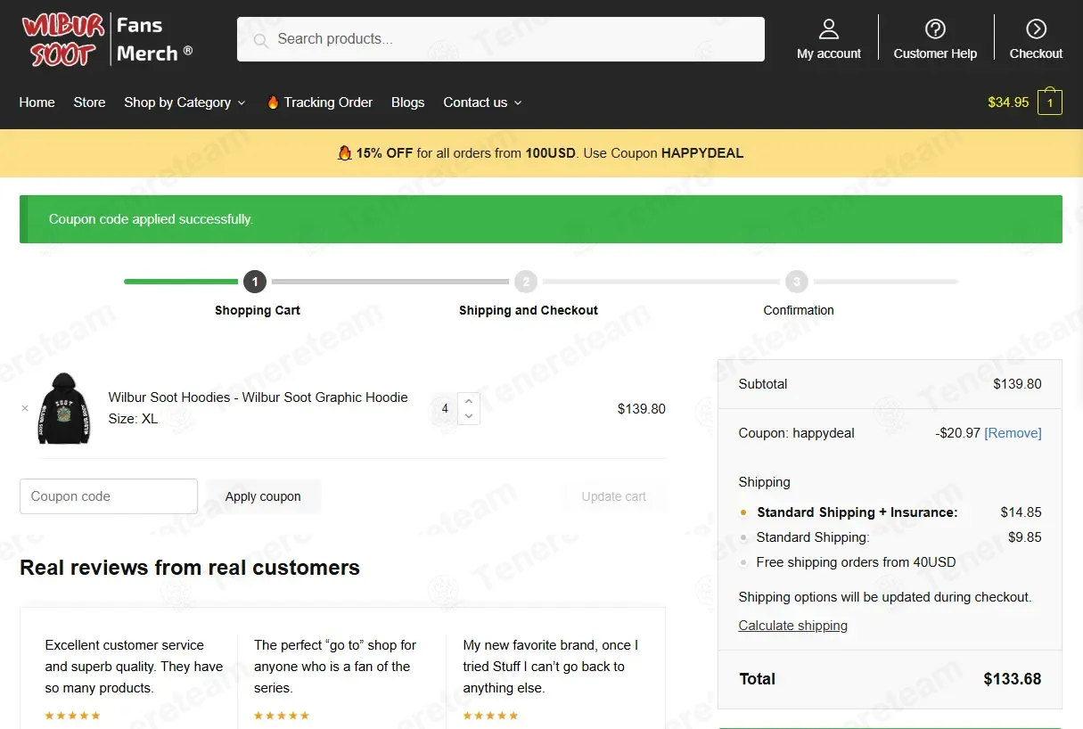Remove the happydeal coupon
Screen dimensions: 1083x729
[x=1013, y=433]
